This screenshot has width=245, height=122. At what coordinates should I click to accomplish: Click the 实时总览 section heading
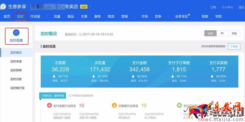49,47
